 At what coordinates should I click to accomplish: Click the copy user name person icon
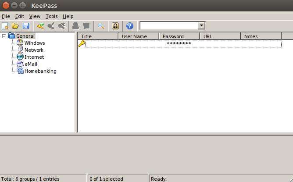76,26
